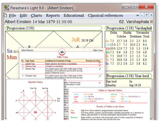
Task: Click the Parashara's Light app icon in title bar
Action: (x=6, y=8)
